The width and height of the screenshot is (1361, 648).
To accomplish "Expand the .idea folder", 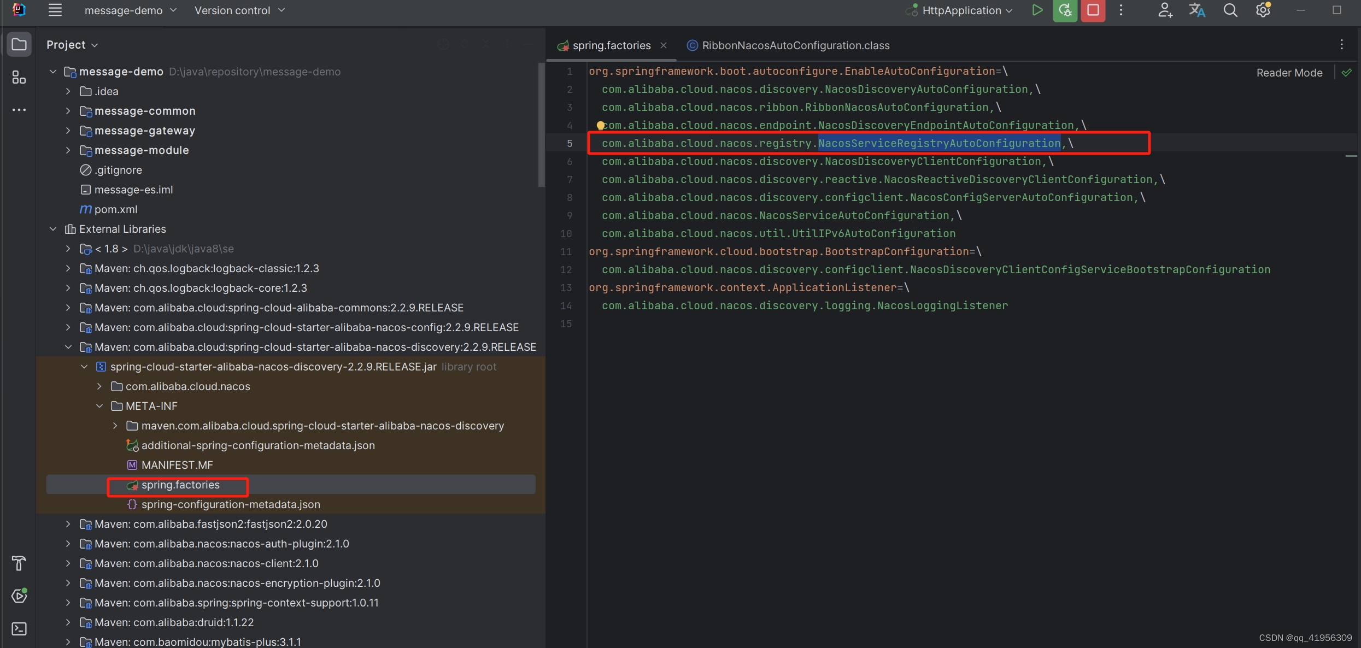I will [68, 91].
